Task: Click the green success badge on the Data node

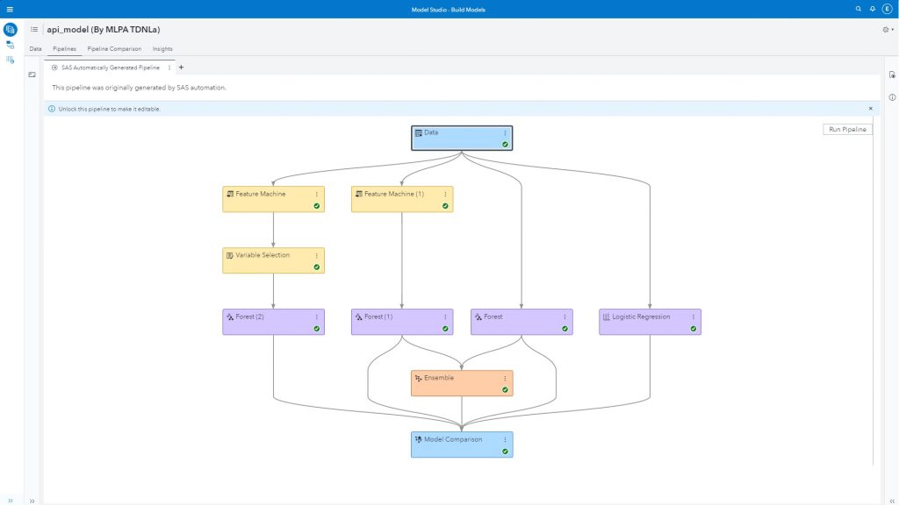Action: [506, 146]
